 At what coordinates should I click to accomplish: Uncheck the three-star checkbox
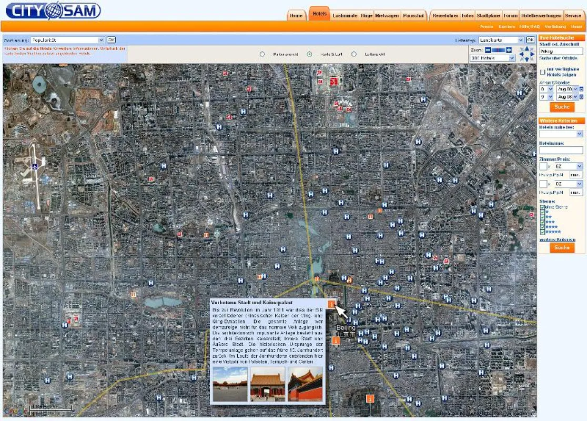(x=542, y=222)
